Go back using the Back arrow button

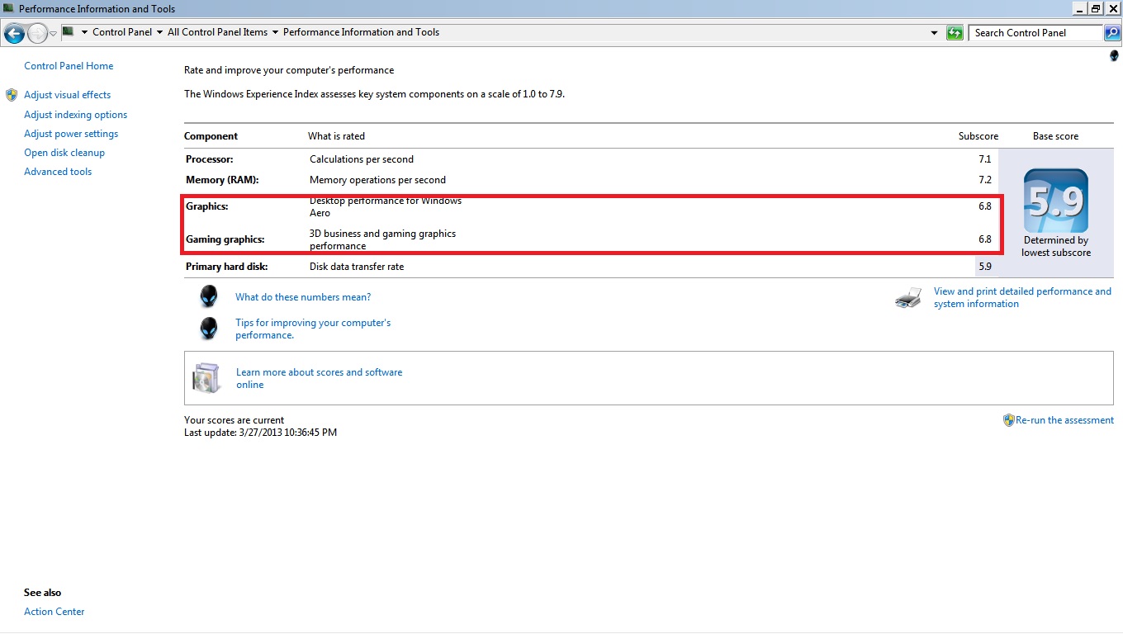pyautogui.click(x=14, y=33)
